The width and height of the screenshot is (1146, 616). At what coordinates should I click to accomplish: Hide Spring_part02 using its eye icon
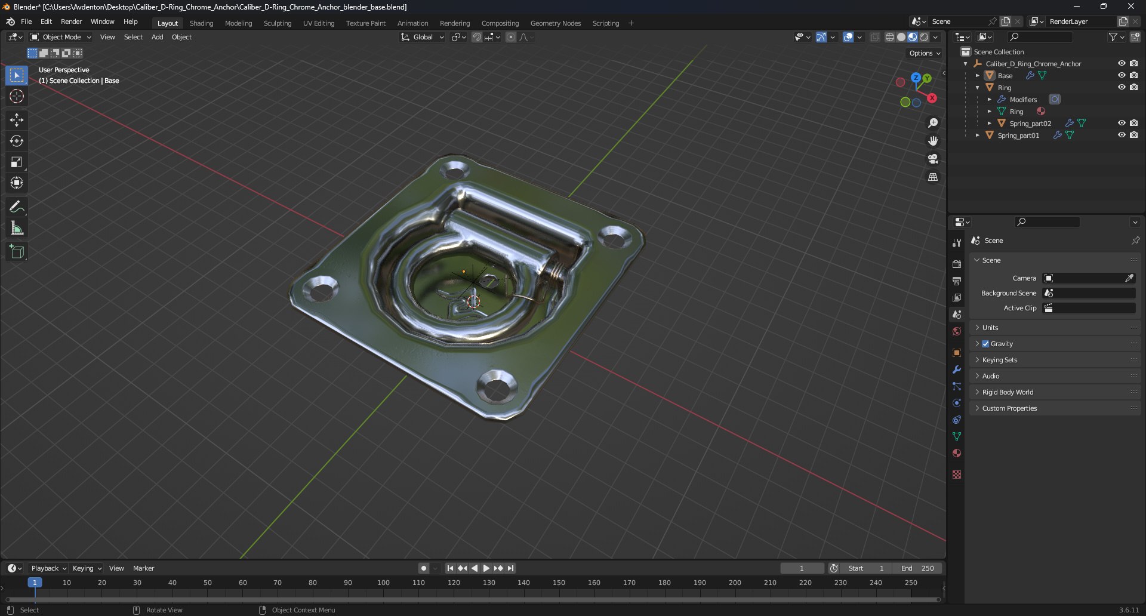tap(1122, 123)
